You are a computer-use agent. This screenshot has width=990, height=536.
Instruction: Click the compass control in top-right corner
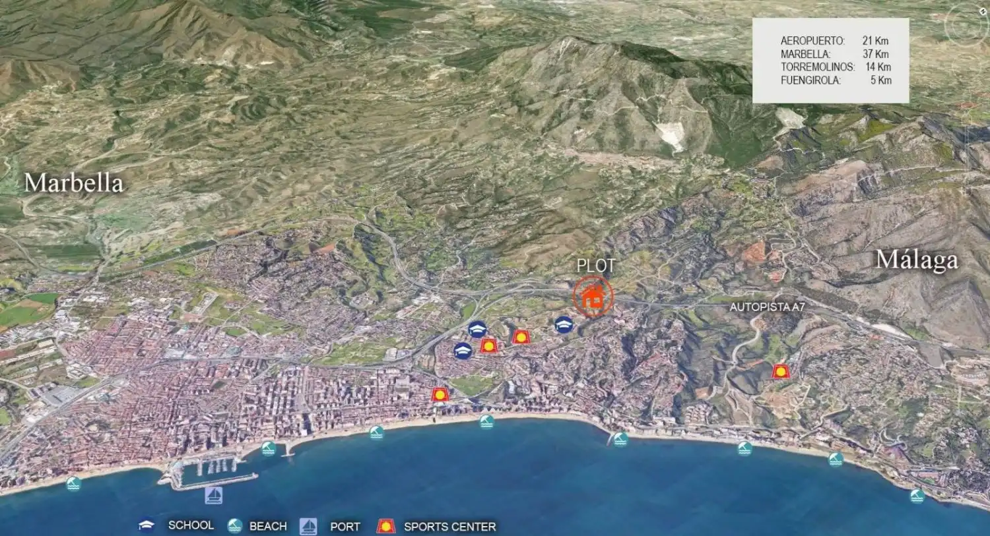click(x=966, y=25)
